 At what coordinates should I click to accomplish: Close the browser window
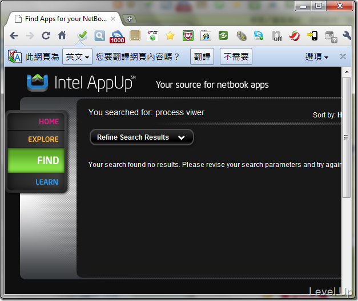(x=340, y=6)
